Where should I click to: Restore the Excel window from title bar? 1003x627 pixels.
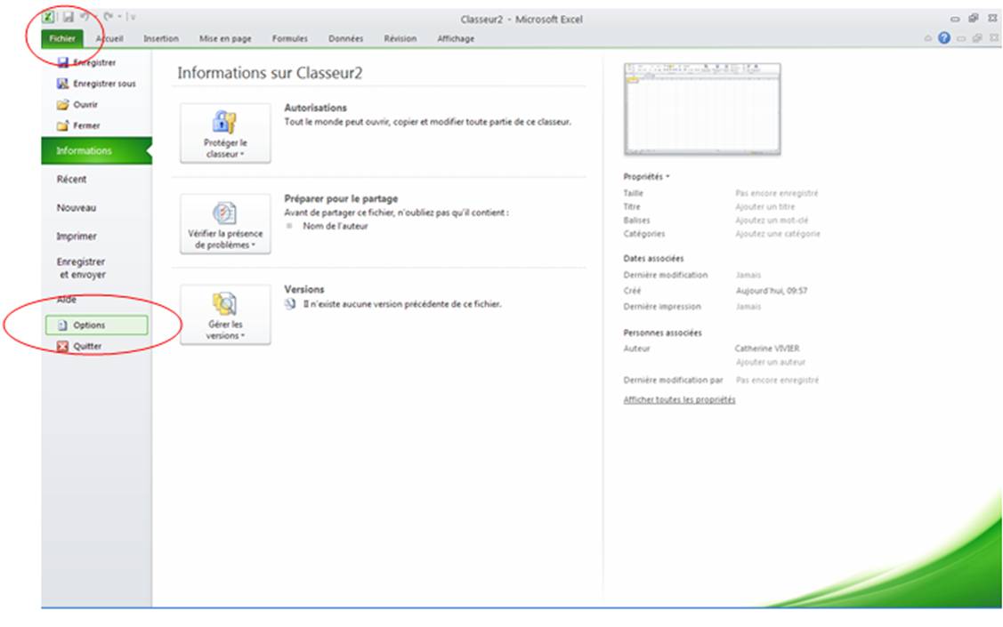click(974, 19)
